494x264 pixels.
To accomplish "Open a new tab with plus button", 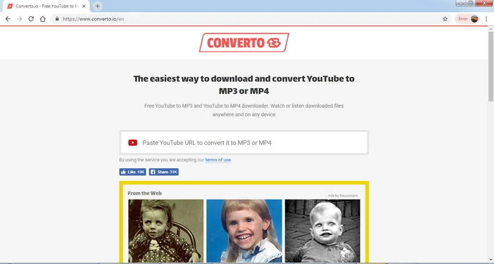I will click(98, 6).
